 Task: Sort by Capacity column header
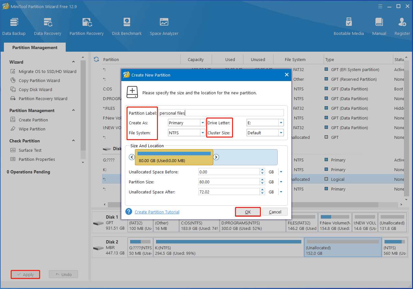pyautogui.click(x=196, y=59)
